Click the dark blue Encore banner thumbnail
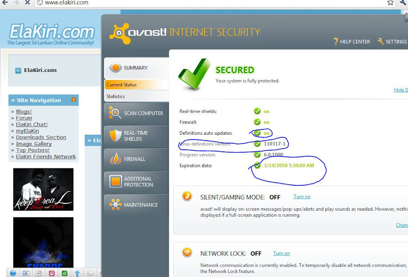Image resolution: width=408 pixels, height=277 pixels. (43, 242)
